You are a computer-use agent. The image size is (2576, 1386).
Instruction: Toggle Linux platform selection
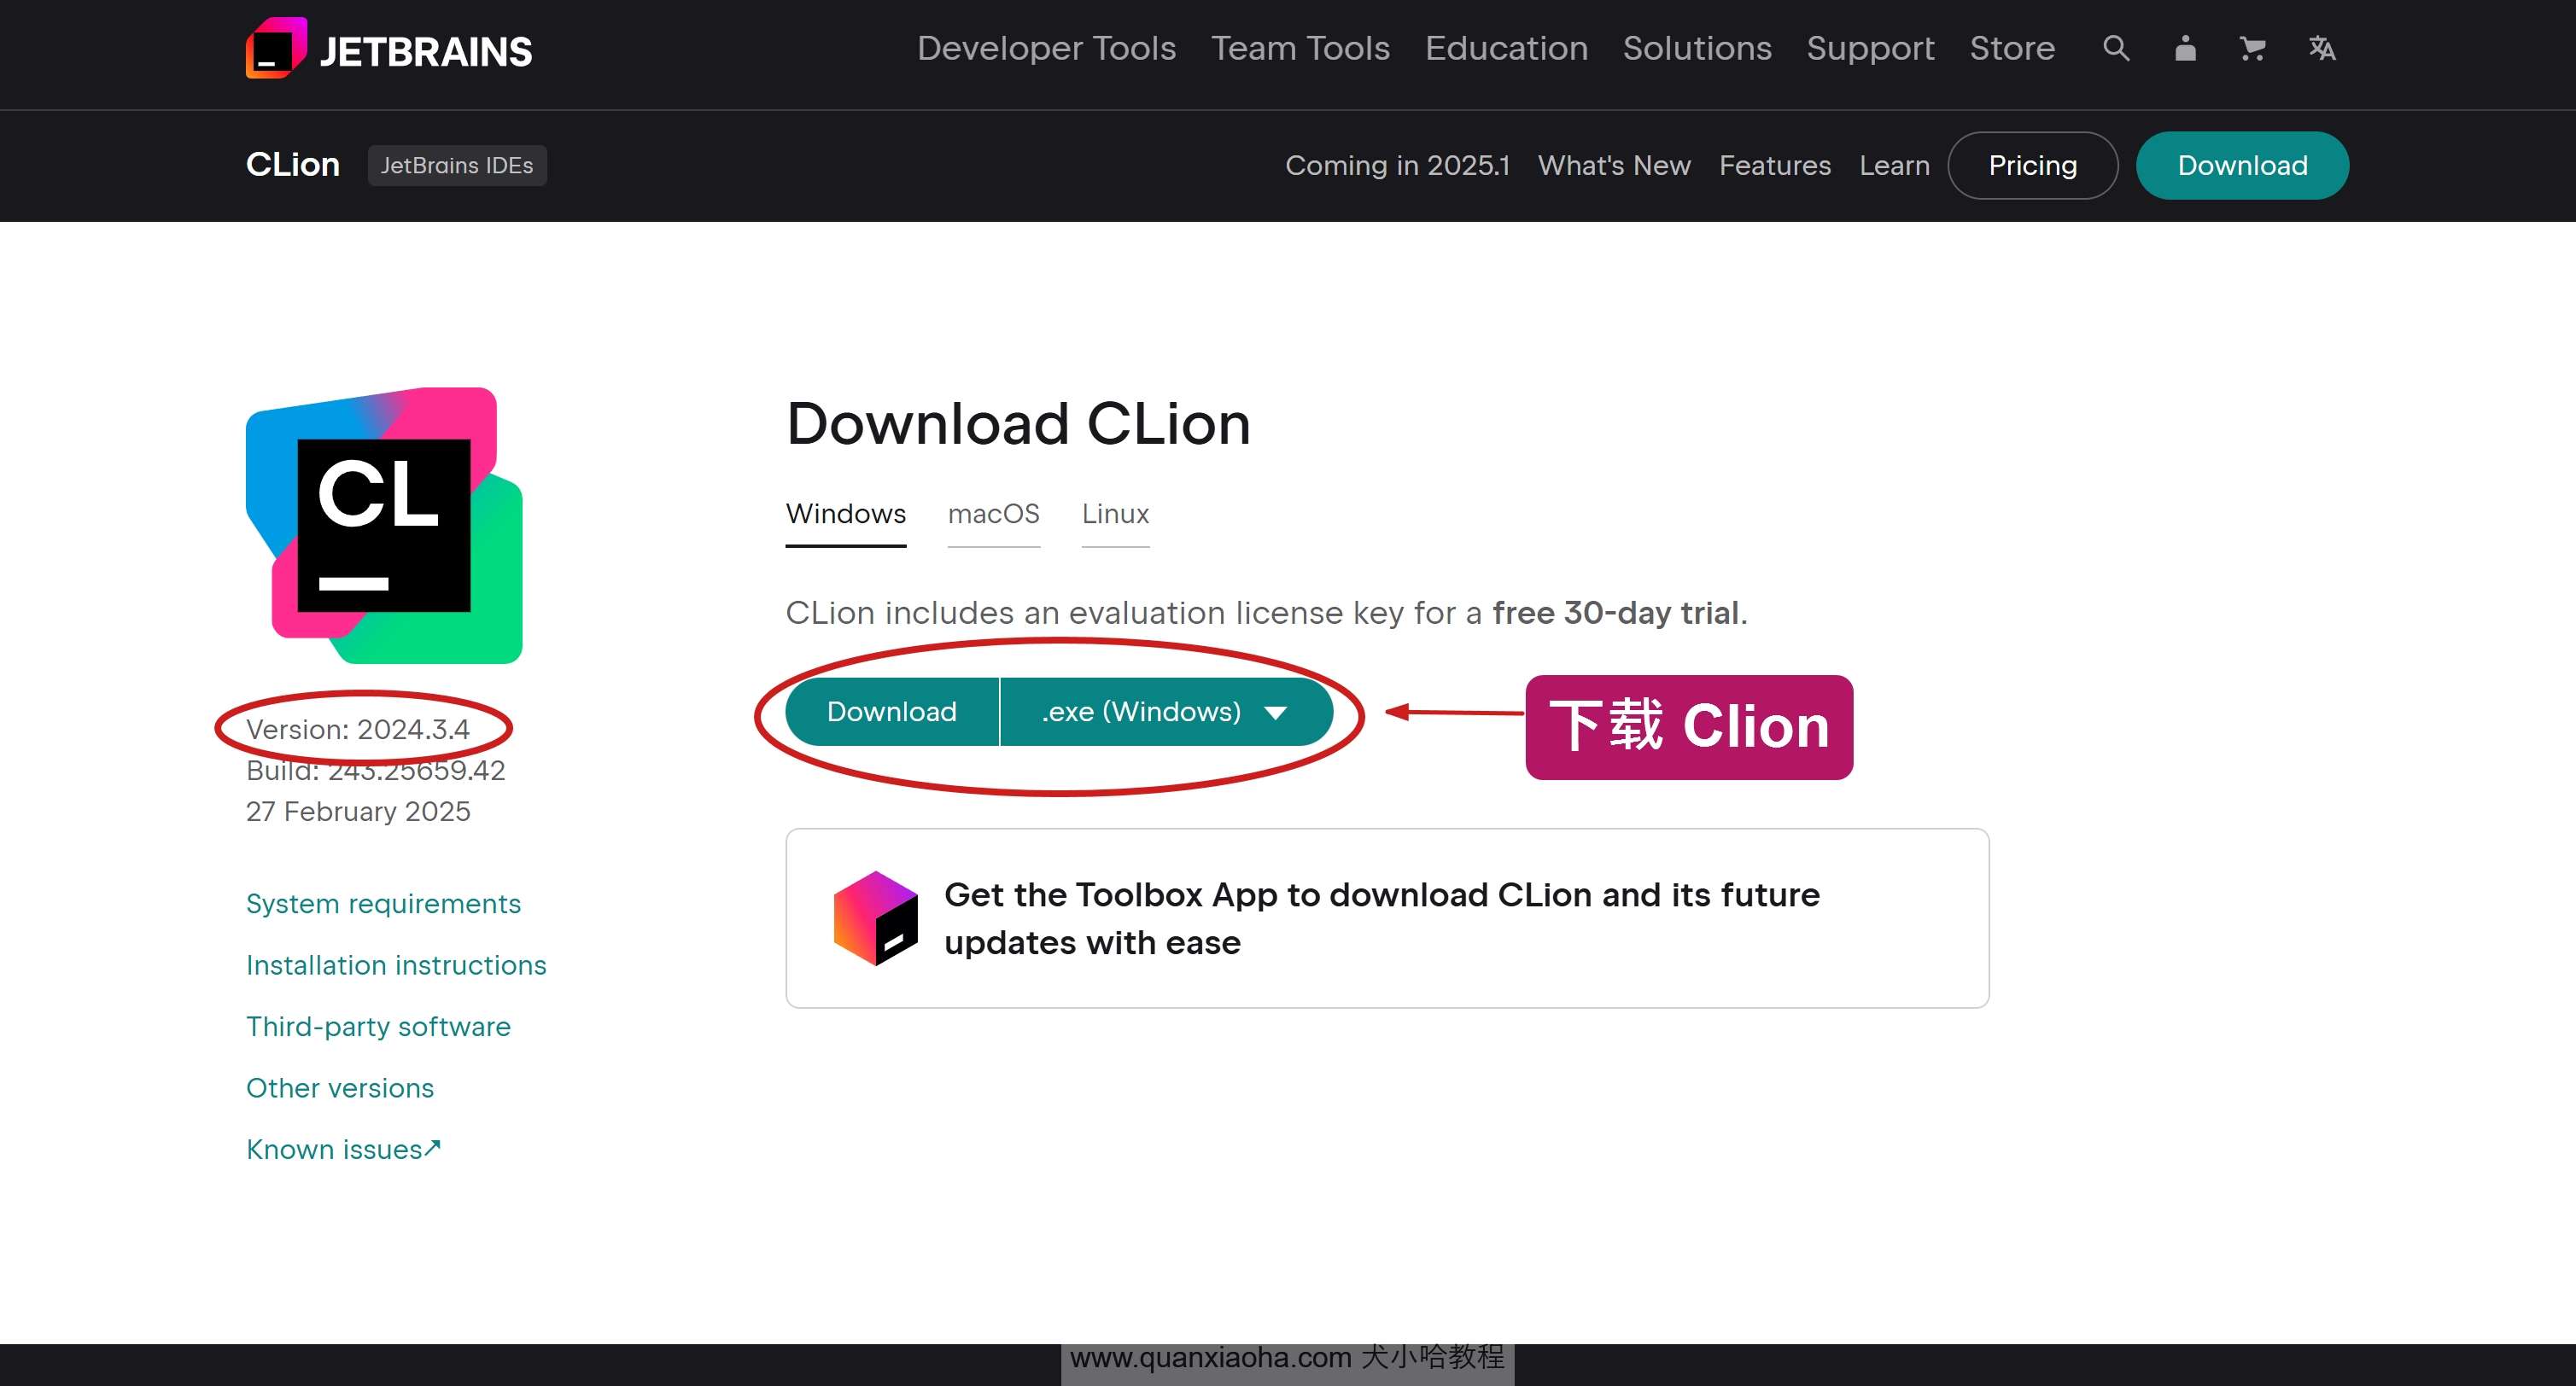coord(1115,514)
